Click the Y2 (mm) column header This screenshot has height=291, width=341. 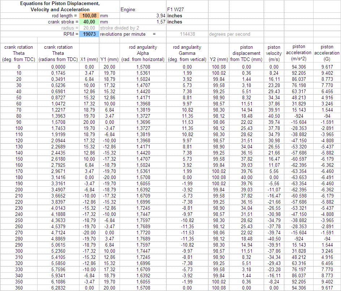point(219,59)
